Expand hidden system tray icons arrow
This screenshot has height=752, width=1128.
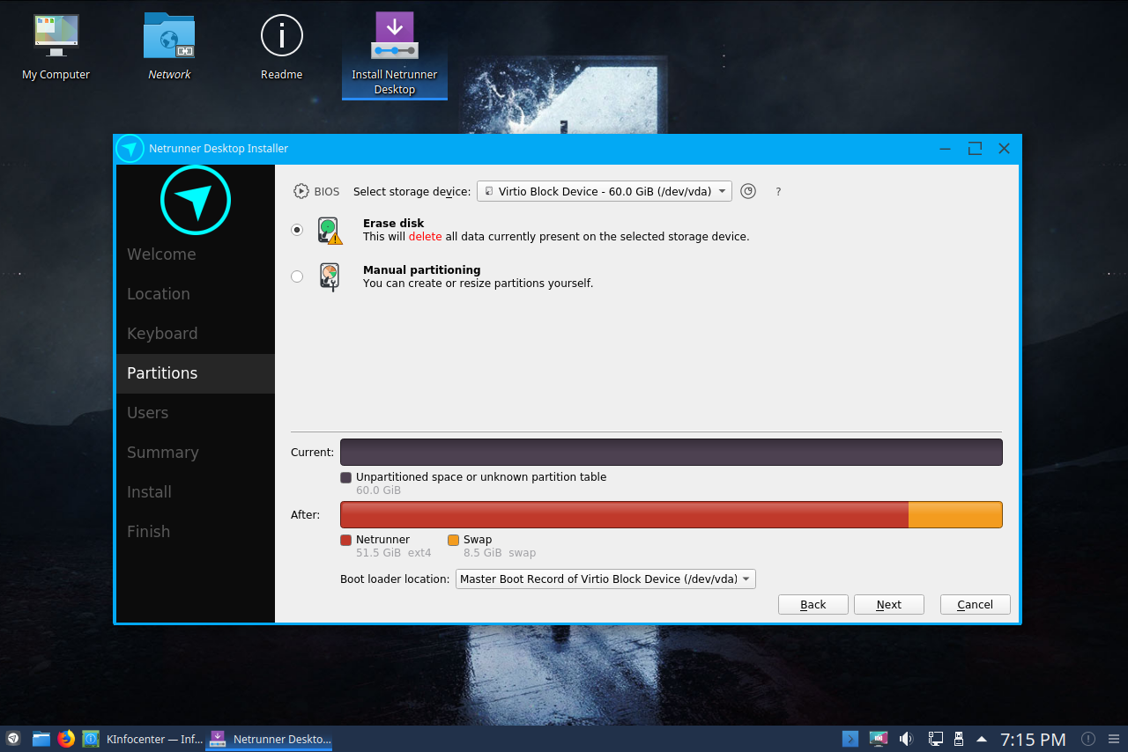click(x=982, y=739)
